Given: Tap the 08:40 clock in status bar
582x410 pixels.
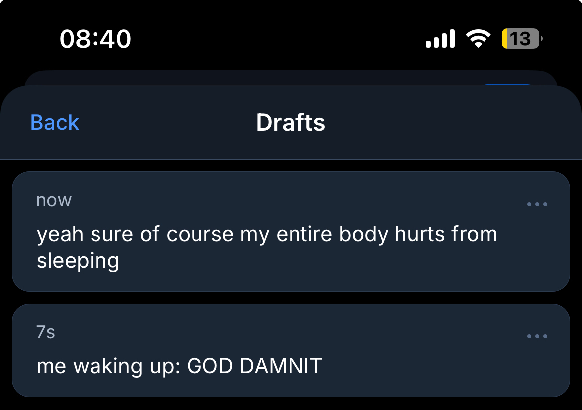Looking at the screenshot, I should point(96,39).
